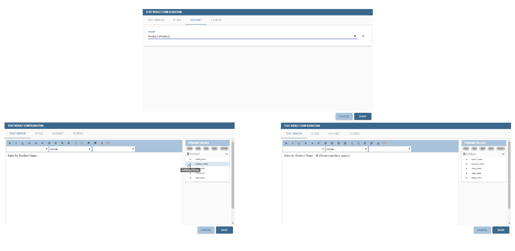Open text color picker in left editor dialog
The height and width of the screenshot is (251, 515).
coord(102,143)
